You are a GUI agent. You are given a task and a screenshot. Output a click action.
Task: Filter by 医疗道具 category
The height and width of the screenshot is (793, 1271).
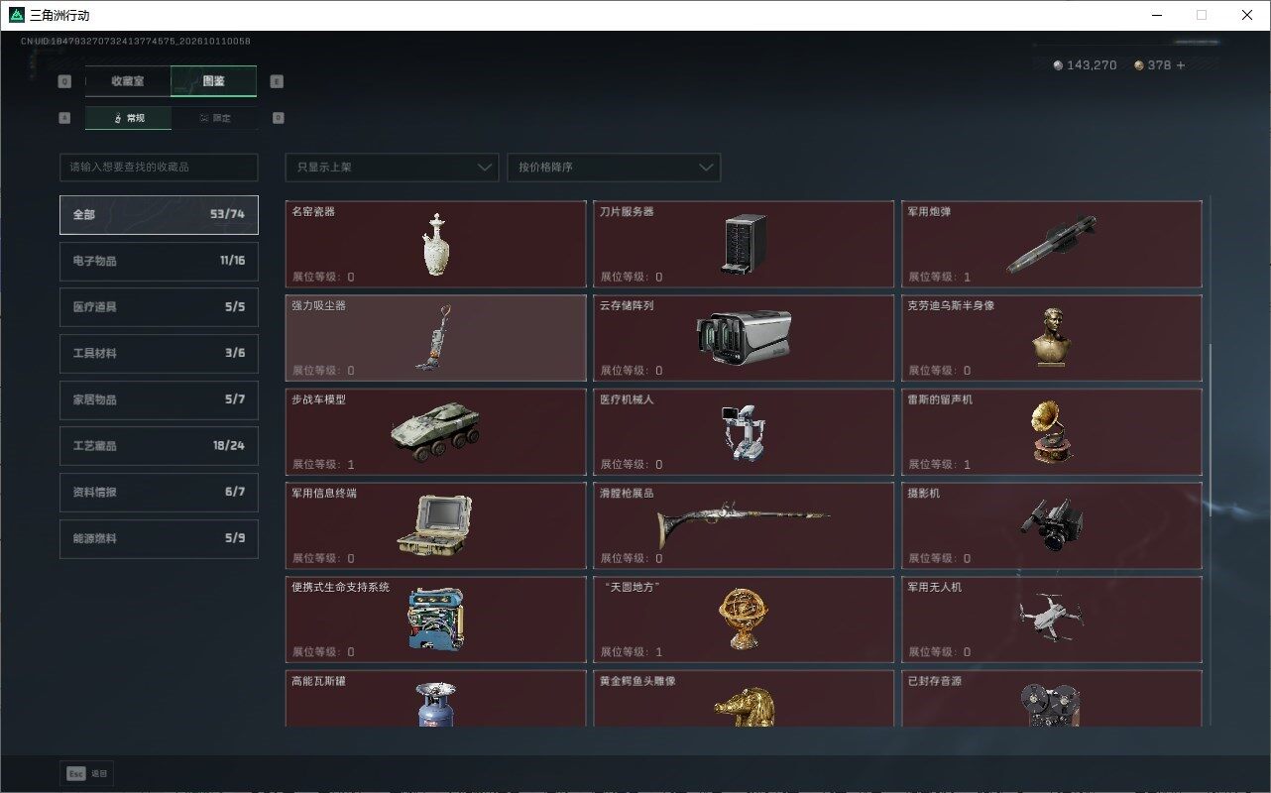(x=159, y=307)
